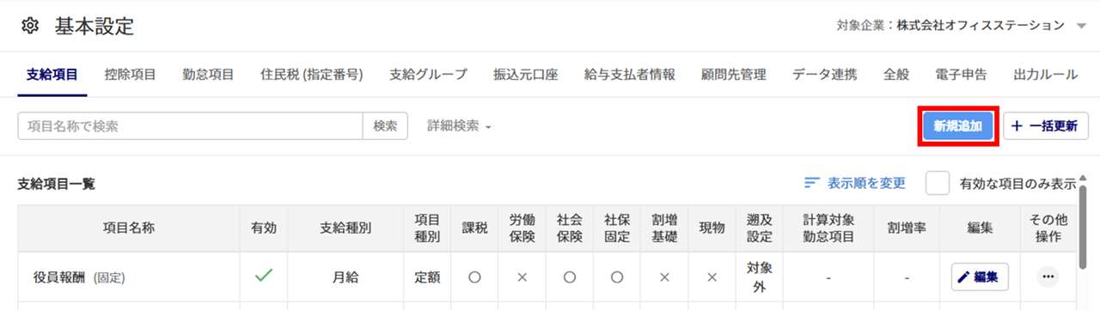The image size is (1100, 310).
Task: Click the 検索 button
Action: coord(385,125)
